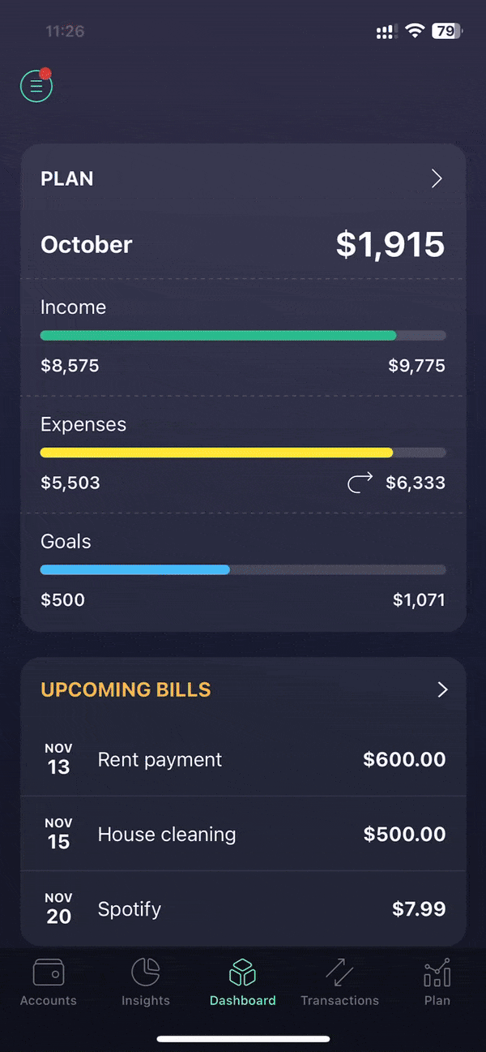This screenshot has width=486, height=1052.
Task: Check the Wi-Fi status icon
Action: coord(415,32)
